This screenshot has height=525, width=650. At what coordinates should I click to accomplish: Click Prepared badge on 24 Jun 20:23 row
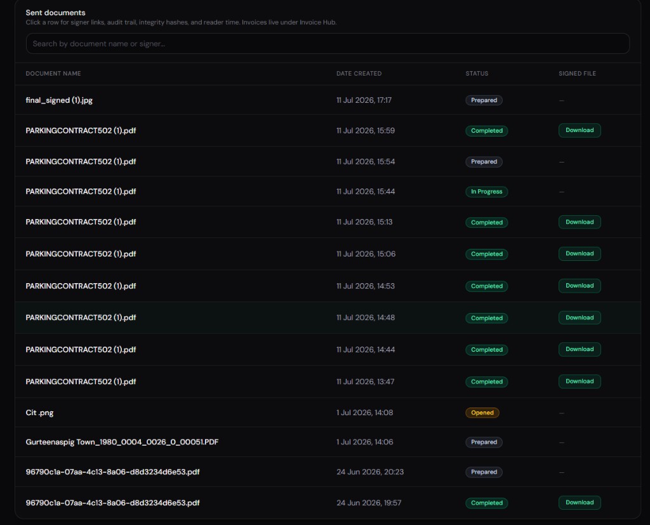tap(484, 472)
